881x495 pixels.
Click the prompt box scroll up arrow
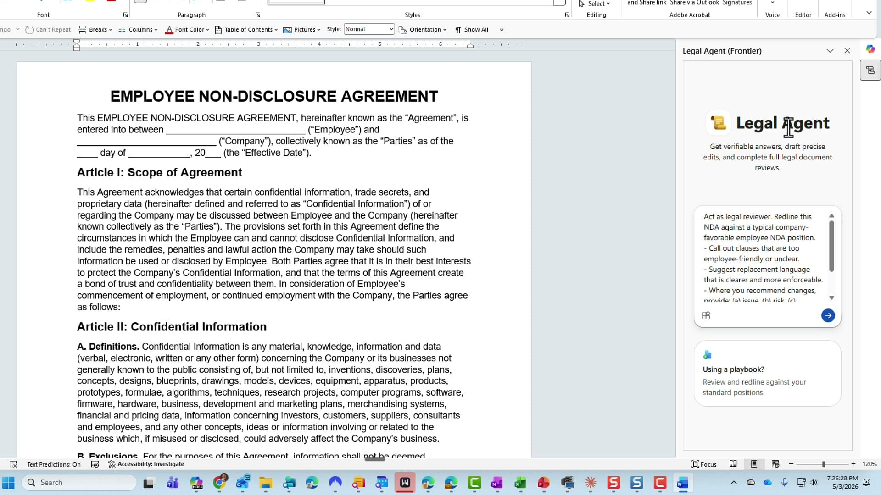(831, 216)
